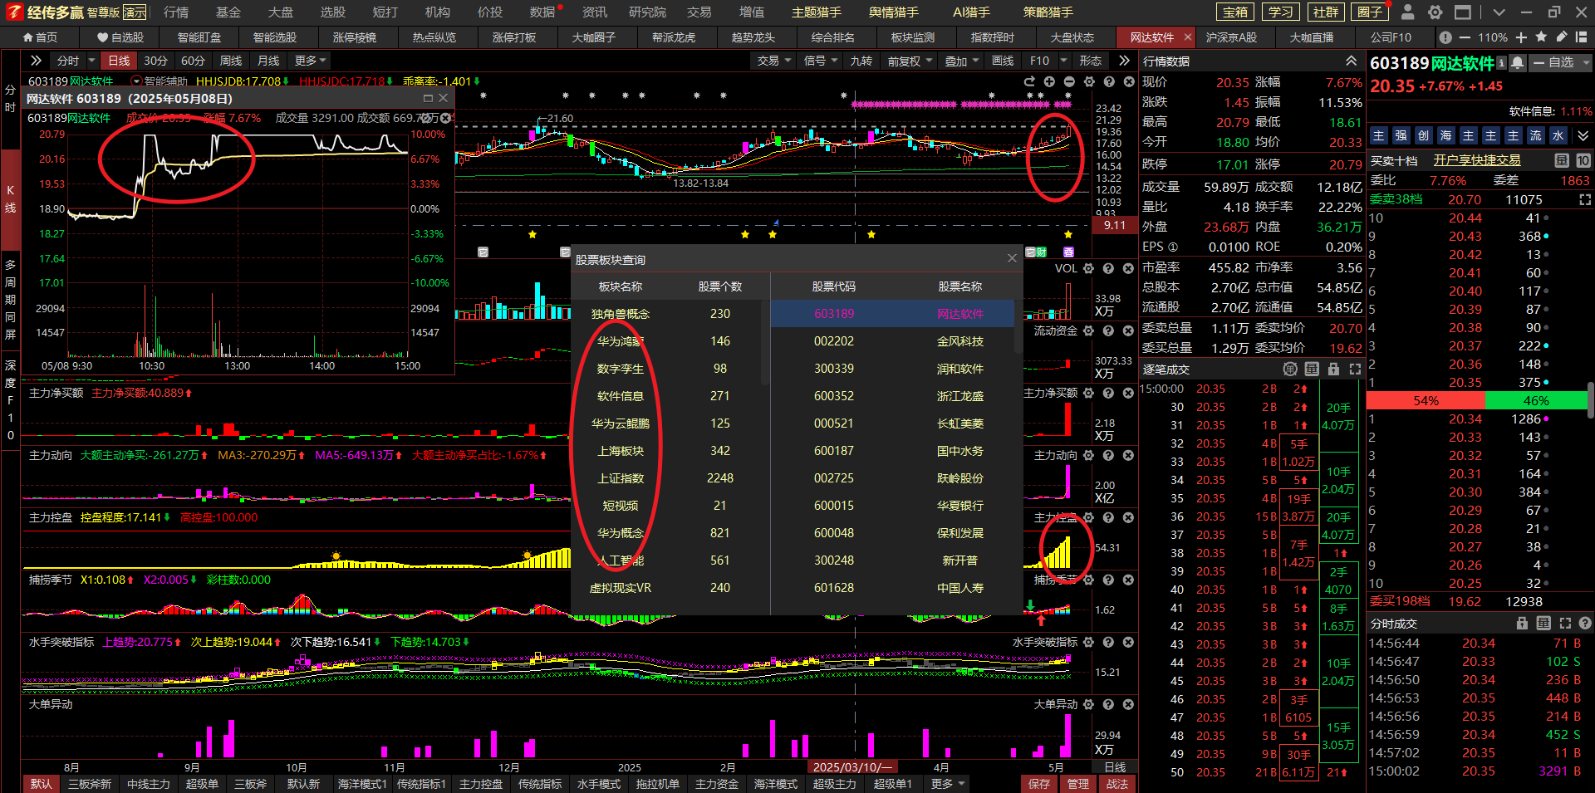Click the redo arrow icon above K-line chart
This screenshot has width=1595, height=793.
click(x=1029, y=81)
